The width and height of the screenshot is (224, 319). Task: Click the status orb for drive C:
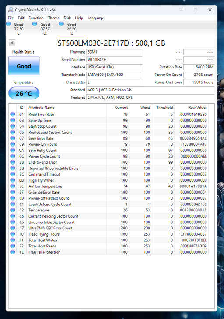click(8, 24)
